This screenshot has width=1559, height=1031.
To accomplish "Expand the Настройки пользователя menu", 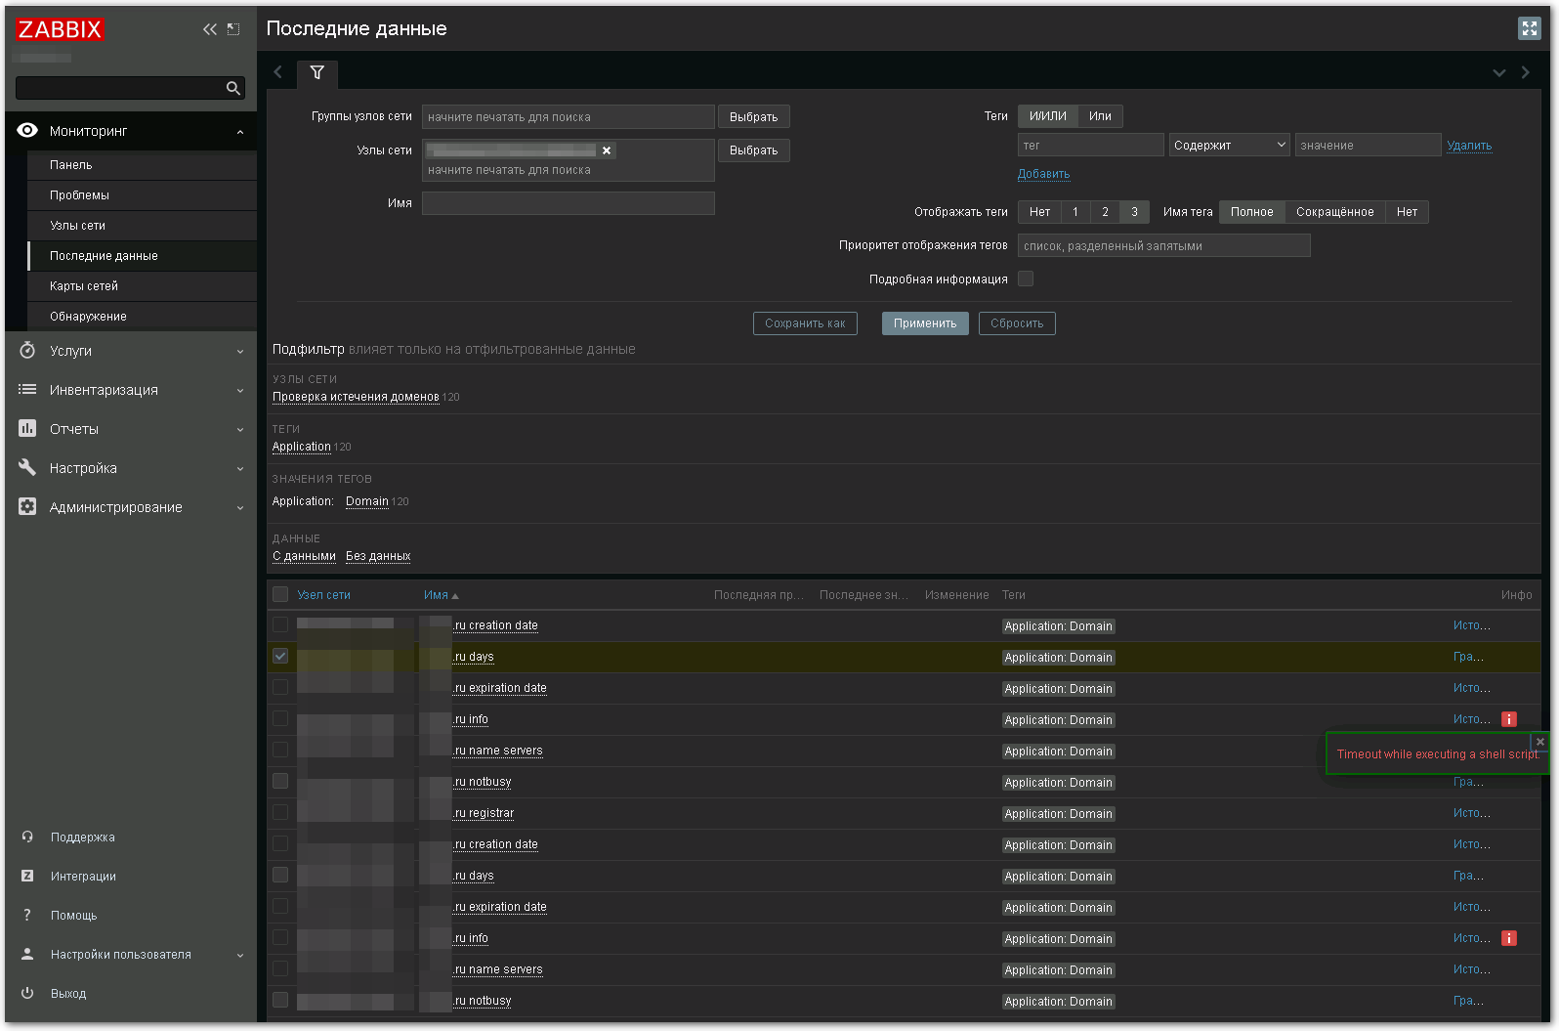I will tap(240, 955).
